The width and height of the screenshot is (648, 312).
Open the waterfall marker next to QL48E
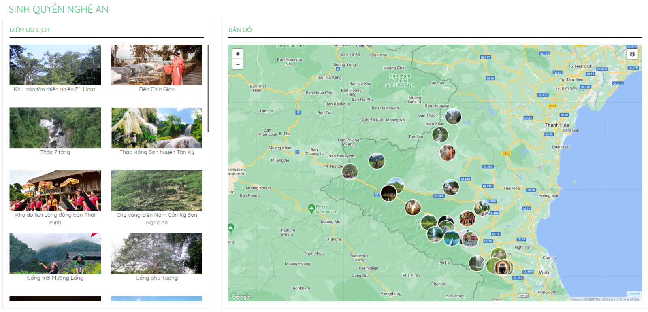pyautogui.click(x=482, y=208)
